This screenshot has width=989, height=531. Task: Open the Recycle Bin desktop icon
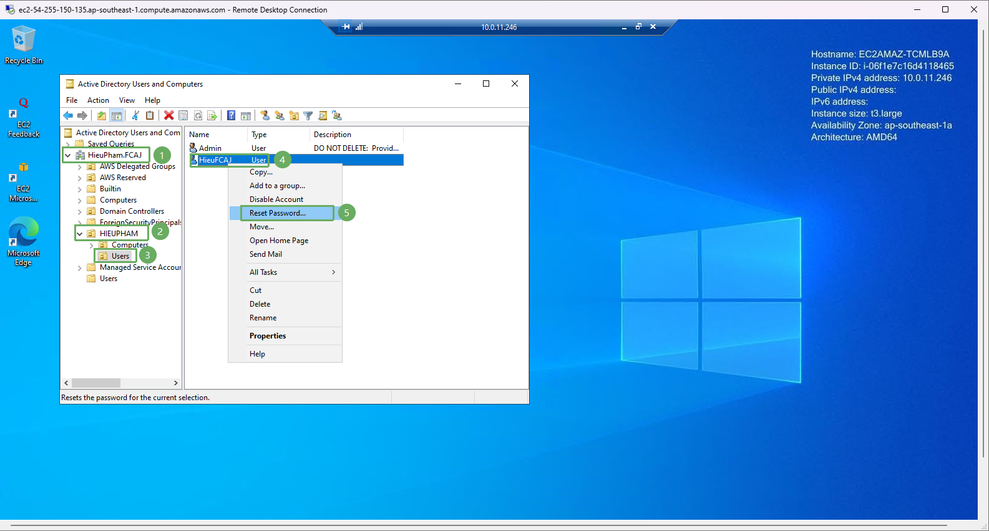click(x=24, y=45)
